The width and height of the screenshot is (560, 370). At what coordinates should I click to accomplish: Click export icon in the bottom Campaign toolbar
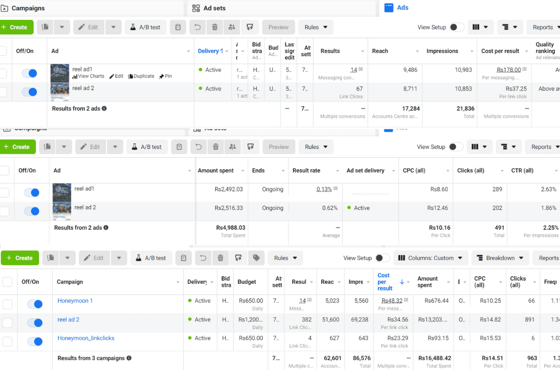click(238, 258)
